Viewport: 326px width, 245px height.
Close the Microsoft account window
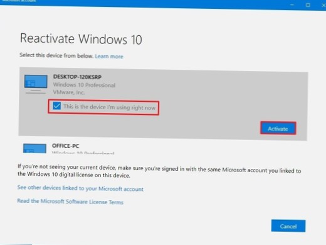323,5
